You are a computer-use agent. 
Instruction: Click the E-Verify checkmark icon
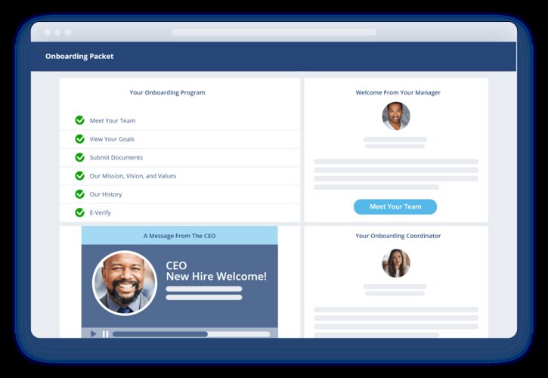[x=79, y=212]
